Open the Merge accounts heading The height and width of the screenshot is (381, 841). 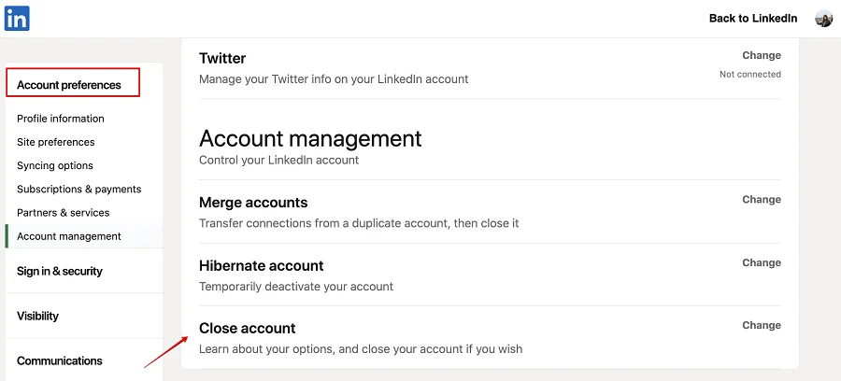[253, 203]
